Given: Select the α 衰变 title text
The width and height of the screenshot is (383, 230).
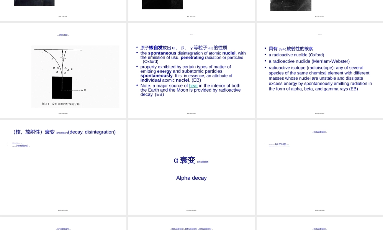Looking at the screenshot, I should click(185, 161).
